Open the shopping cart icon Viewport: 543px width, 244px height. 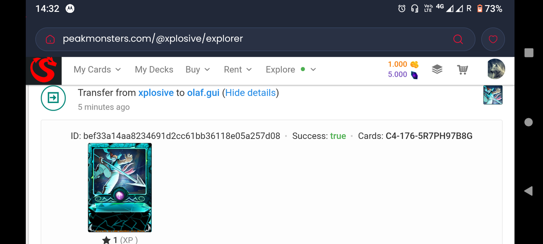[462, 69]
